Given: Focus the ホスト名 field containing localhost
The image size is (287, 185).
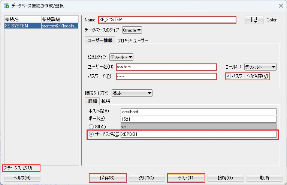Looking at the screenshot, I should tap(199, 112).
